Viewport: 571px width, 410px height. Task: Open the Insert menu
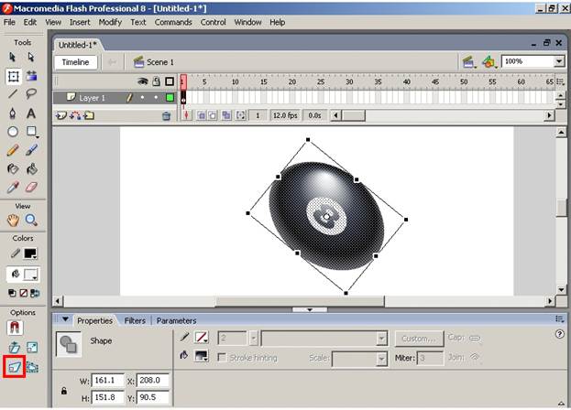click(80, 22)
